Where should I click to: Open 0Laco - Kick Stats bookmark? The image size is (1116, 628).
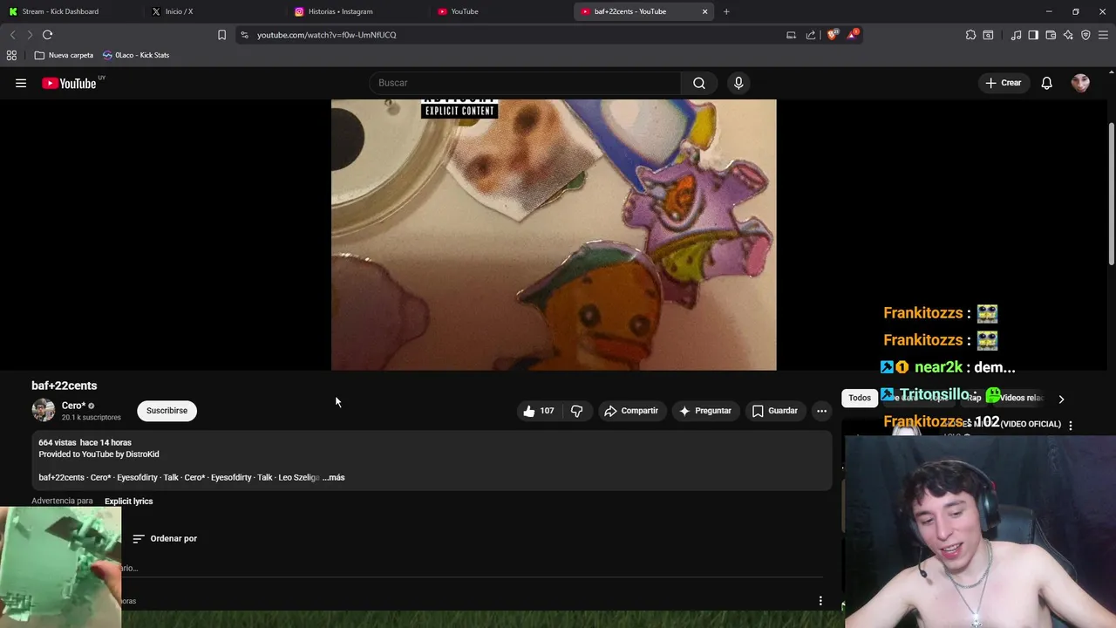[136, 55]
